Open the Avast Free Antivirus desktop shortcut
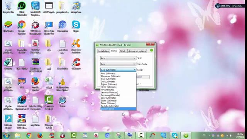Screen dimensions: 247x139 click(x=76, y=46)
